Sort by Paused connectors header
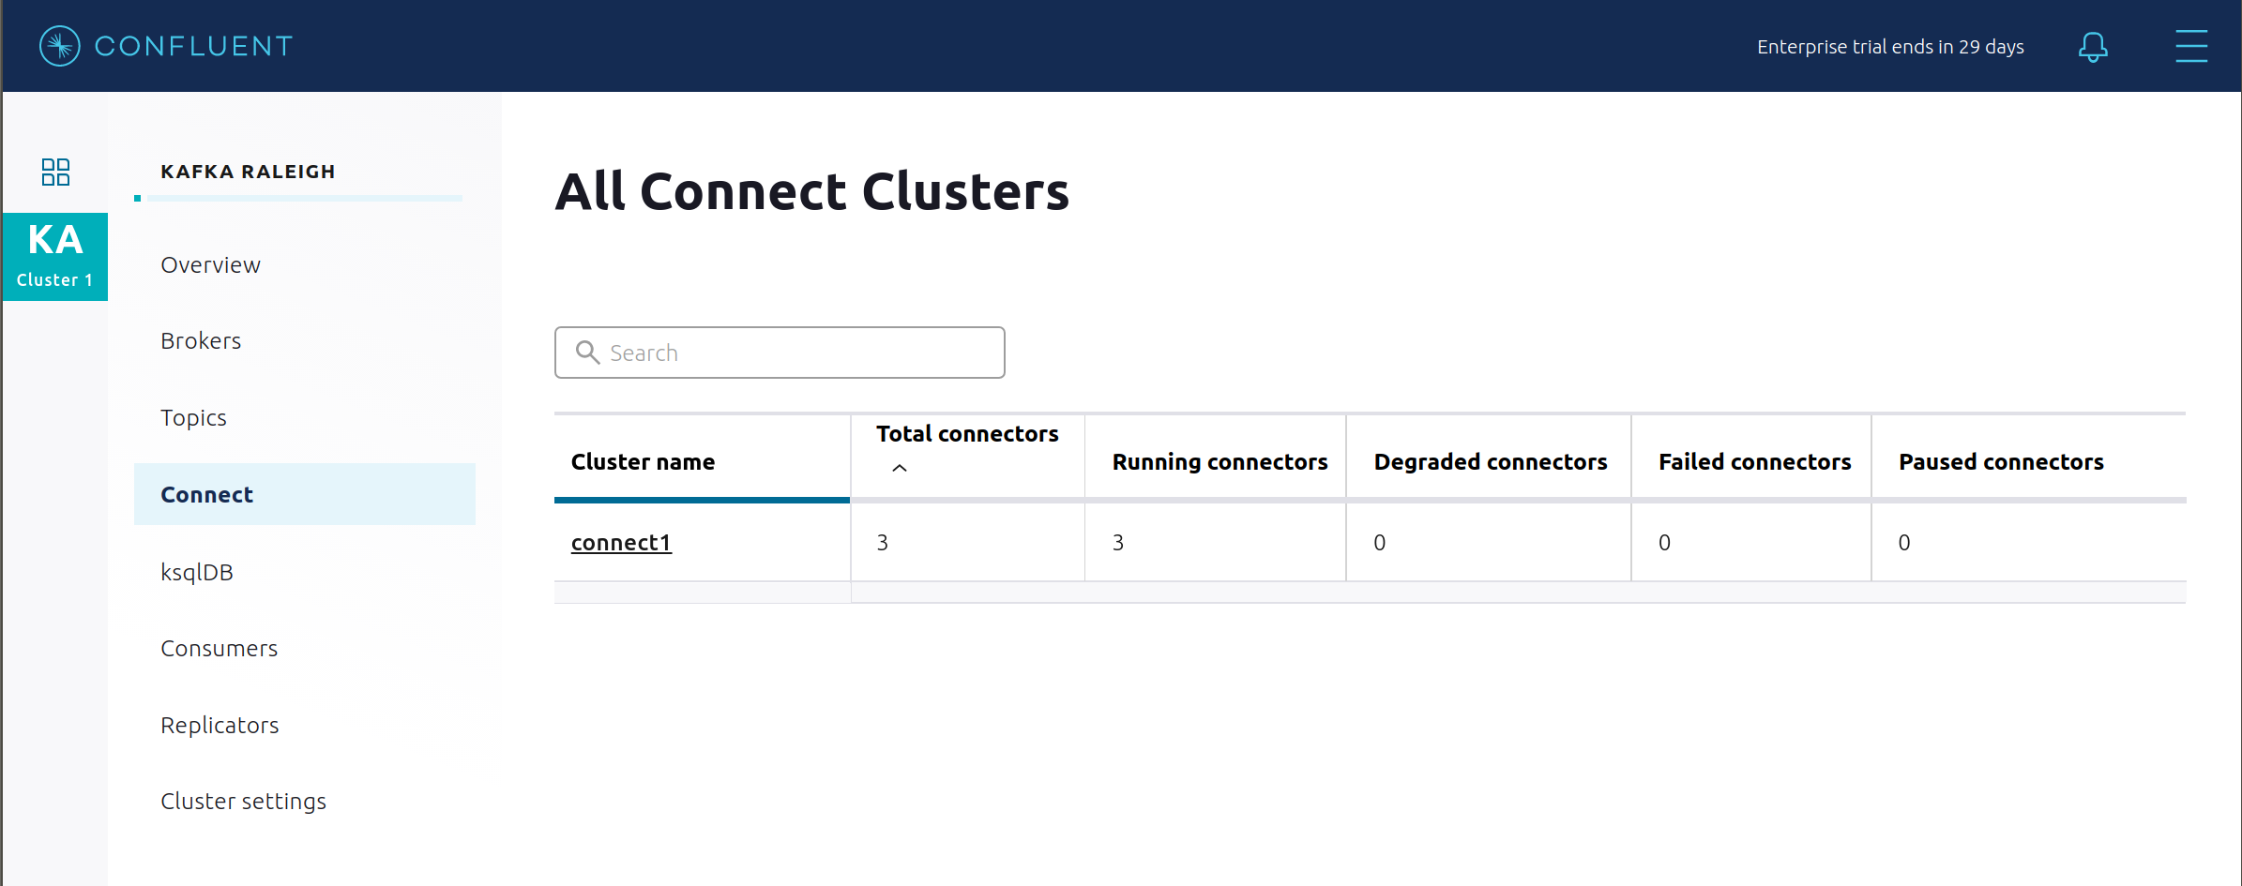 pyautogui.click(x=2001, y=462)
